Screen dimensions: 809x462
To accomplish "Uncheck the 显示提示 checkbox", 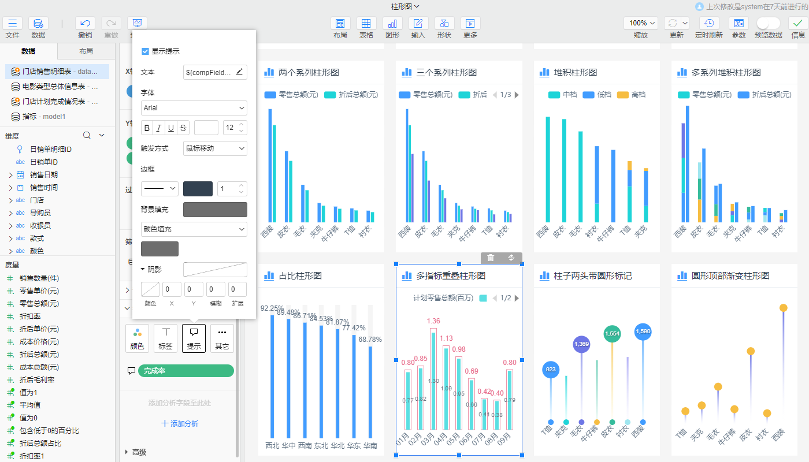I will pos(146,51).
